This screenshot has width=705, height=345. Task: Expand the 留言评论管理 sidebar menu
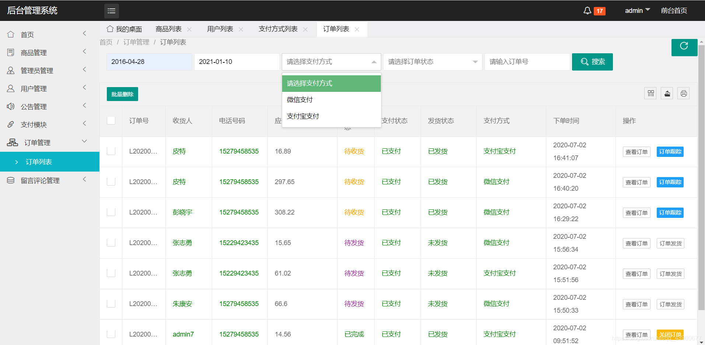(84, 179)
